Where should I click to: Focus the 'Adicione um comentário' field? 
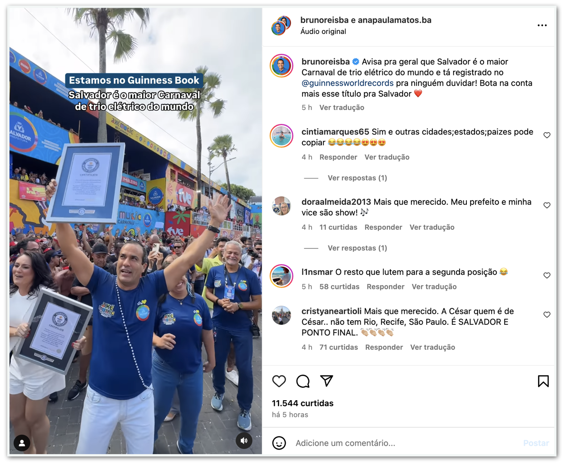pyautogui.click(x=404, y=443)
